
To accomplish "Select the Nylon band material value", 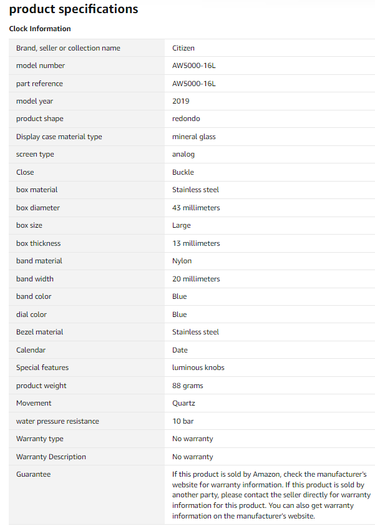I will pyautogui.click(x=182, y=261).
